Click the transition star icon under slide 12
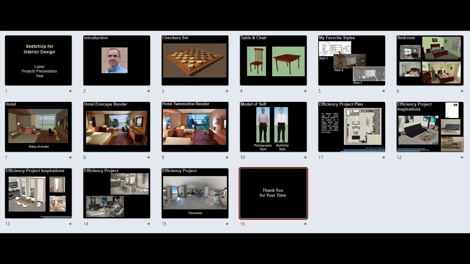This screenshot has height=264, width=470. [462, 157]
